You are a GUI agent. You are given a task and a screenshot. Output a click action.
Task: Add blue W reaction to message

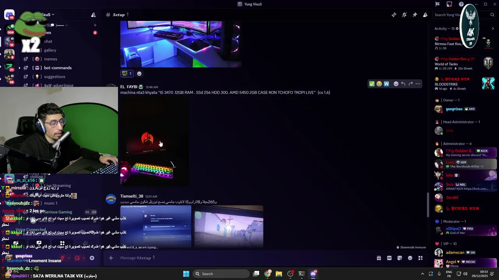[x=386, y=84]
